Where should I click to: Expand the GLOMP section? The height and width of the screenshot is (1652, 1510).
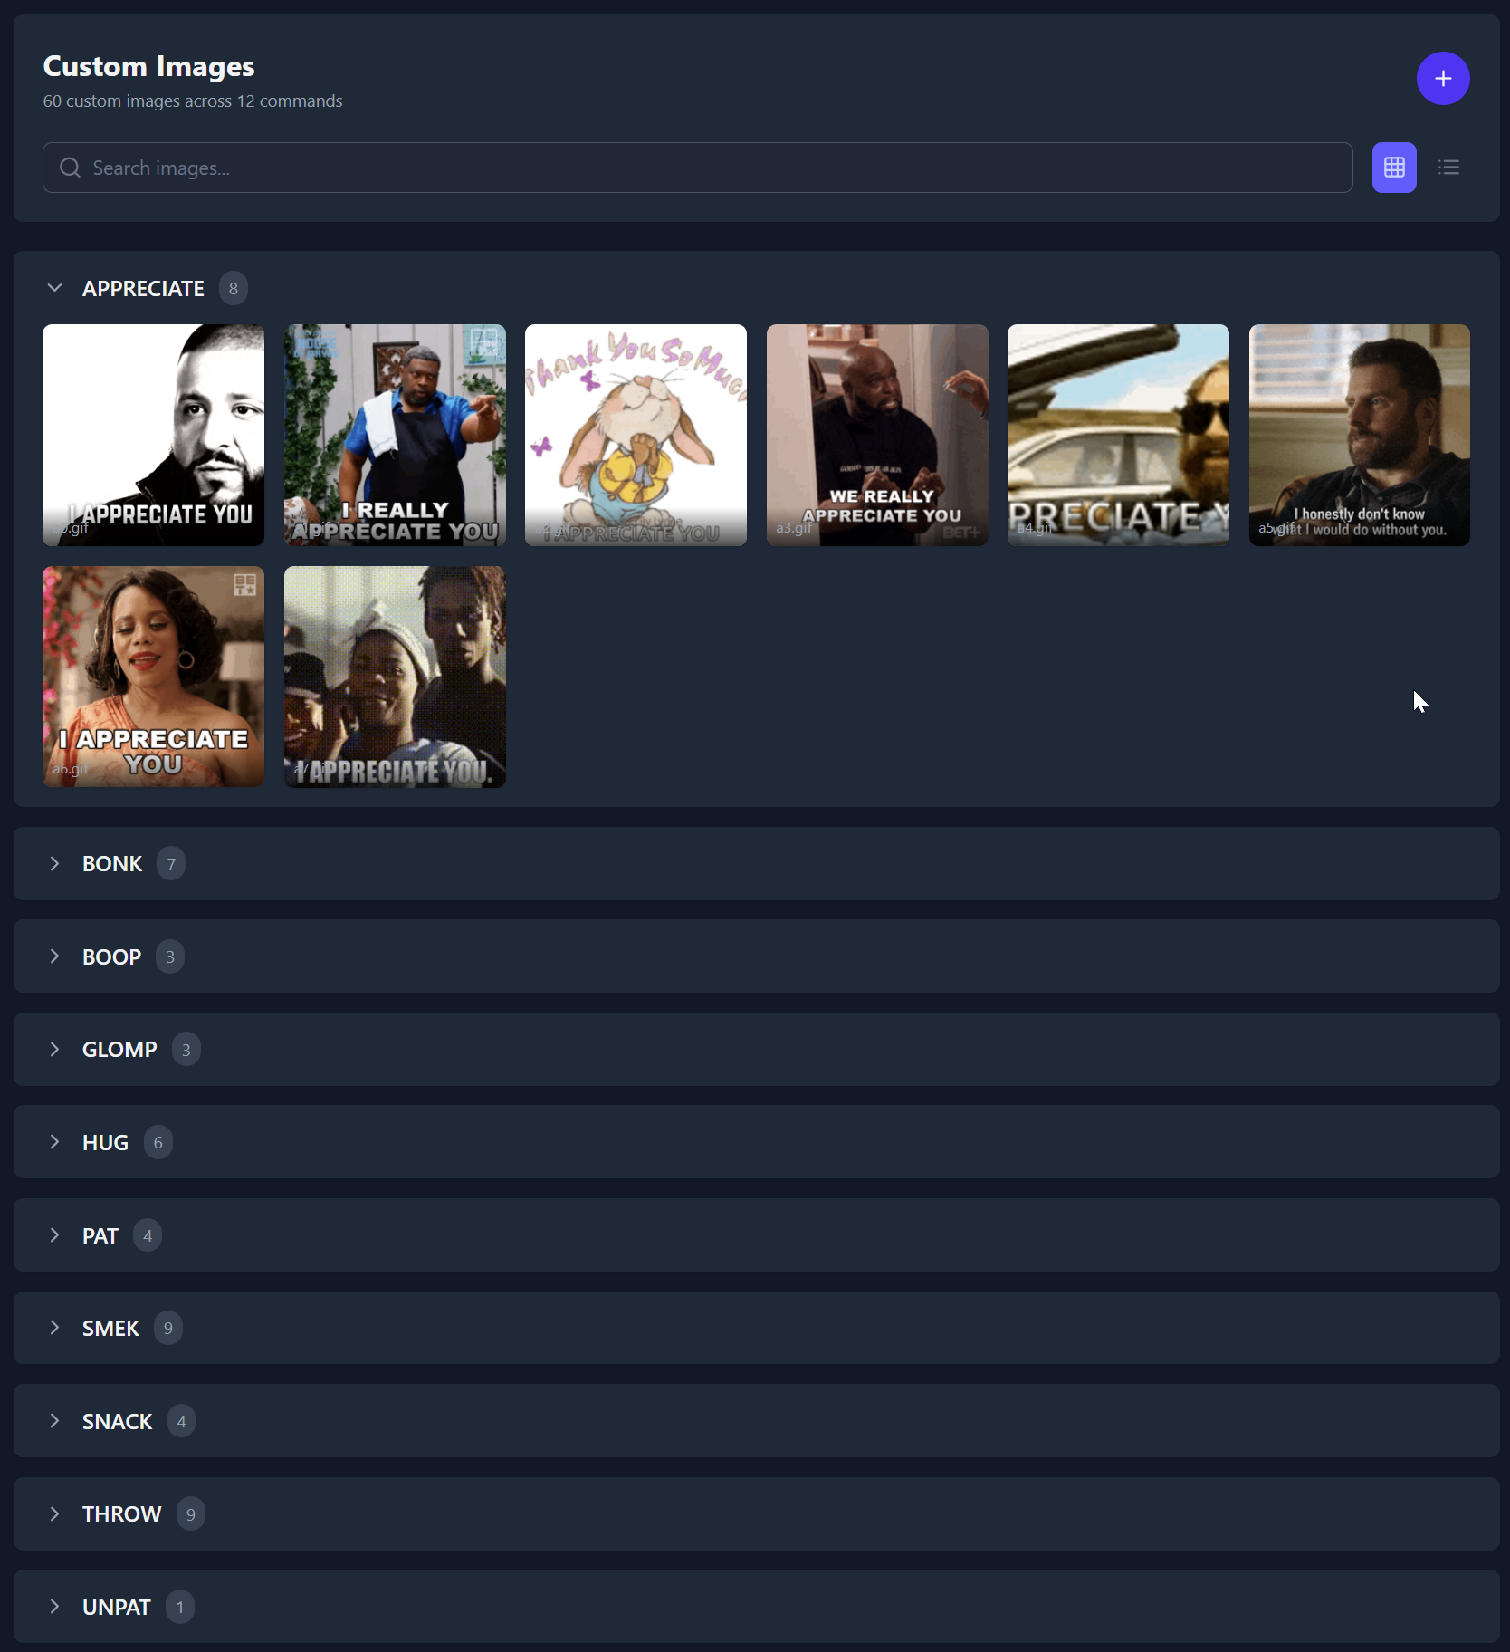[x=54, y=1049]
